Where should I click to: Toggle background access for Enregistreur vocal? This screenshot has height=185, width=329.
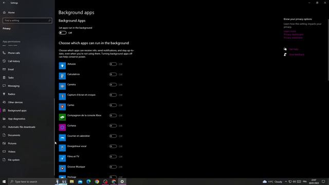pos(113,146)
